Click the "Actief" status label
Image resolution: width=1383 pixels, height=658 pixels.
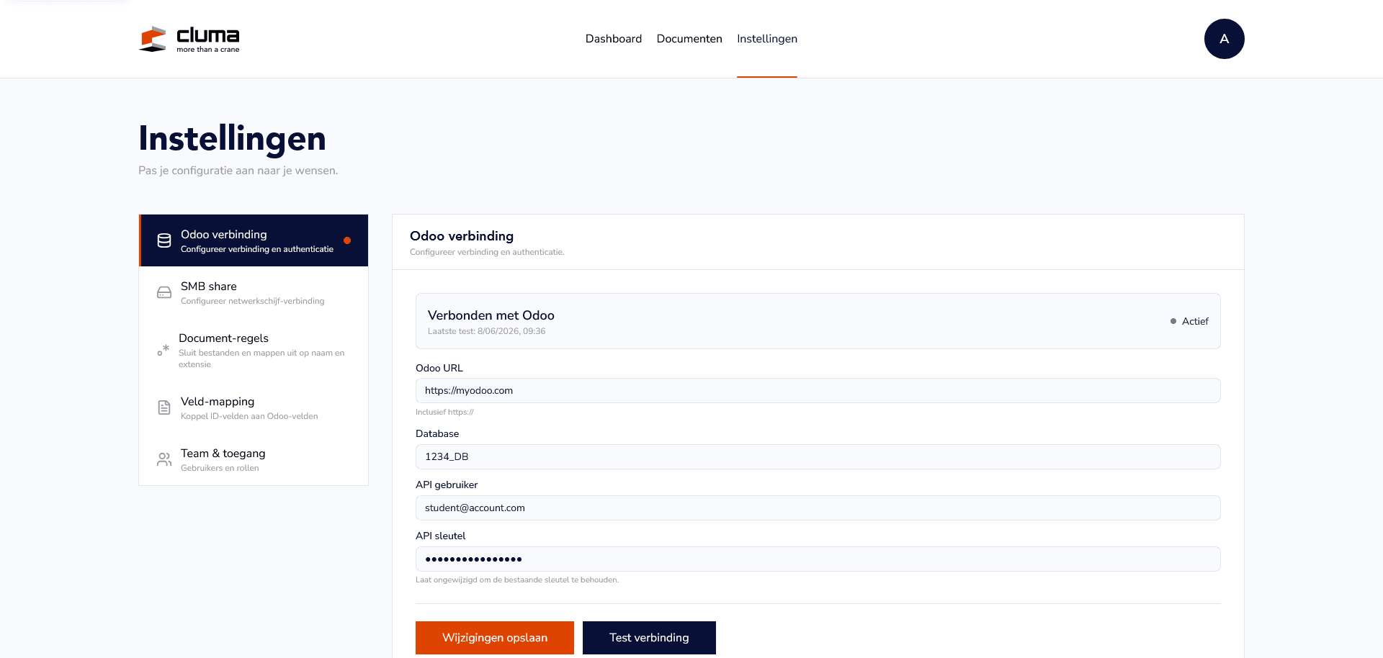click(1195, 321)
